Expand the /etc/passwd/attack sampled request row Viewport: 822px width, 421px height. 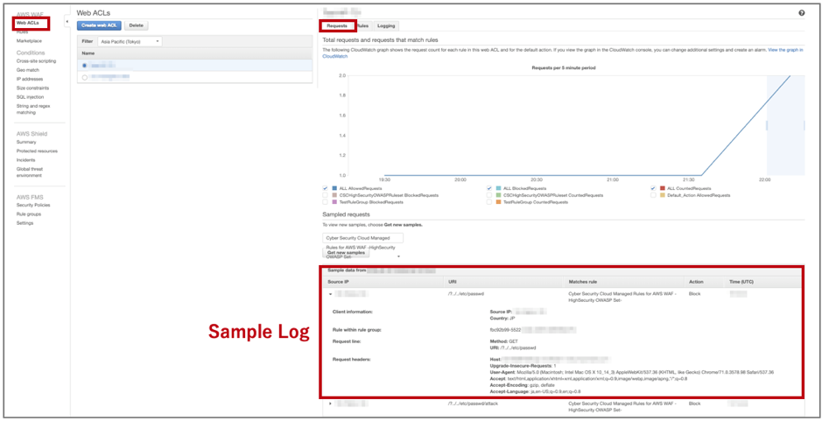pos(331,403)
